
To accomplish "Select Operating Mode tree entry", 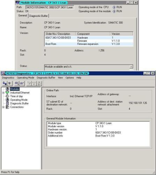I will 19,100.
